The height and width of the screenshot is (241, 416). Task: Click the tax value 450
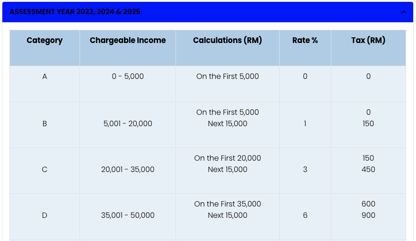point(368,170)
